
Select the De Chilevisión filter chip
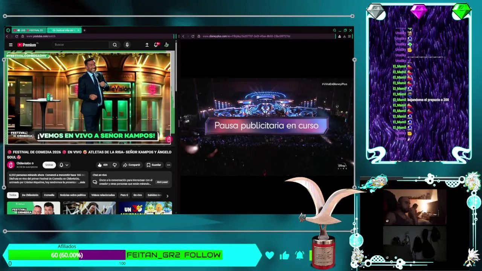coord(30,195)
